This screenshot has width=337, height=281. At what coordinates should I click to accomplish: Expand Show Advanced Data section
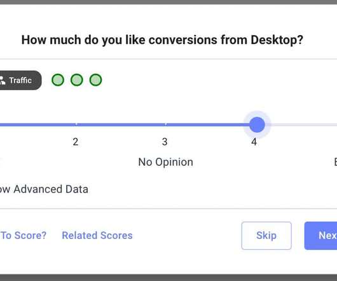pyautogui.click(x=44, y=189)
